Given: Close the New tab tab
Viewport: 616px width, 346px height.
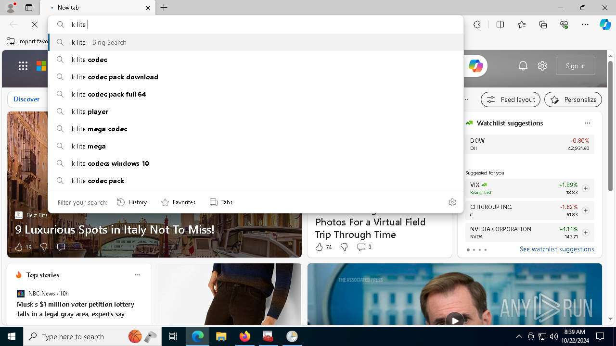Looking at the screenshot, I should pos(148,8).
